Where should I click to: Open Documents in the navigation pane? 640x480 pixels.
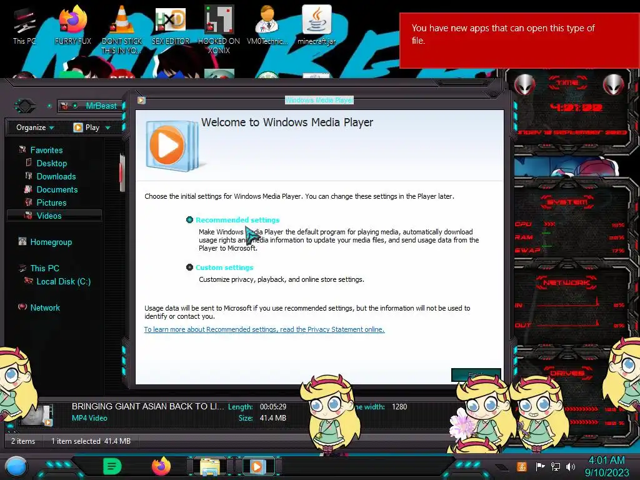tap(57, 189)
